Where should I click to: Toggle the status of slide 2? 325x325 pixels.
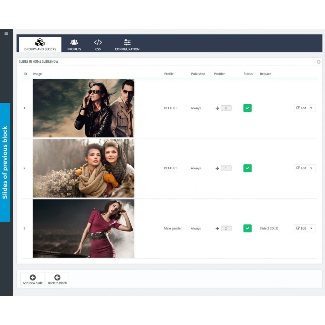coord(247,168)
